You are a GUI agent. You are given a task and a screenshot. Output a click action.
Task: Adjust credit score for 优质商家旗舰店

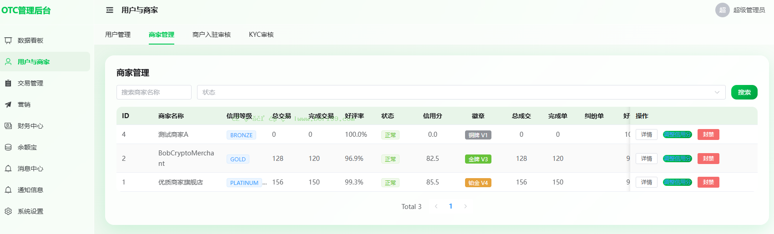pyautogui.click(x=678, y=182)
